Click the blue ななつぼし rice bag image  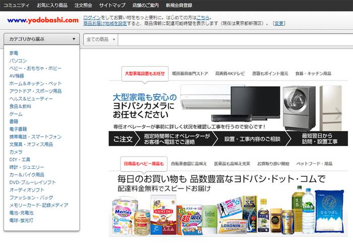[x=329, y=211]
